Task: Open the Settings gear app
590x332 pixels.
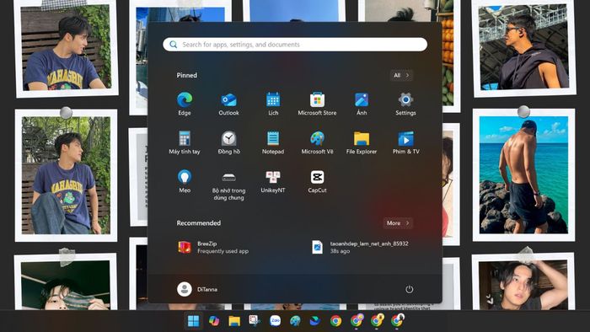Action: click(405, 104)
